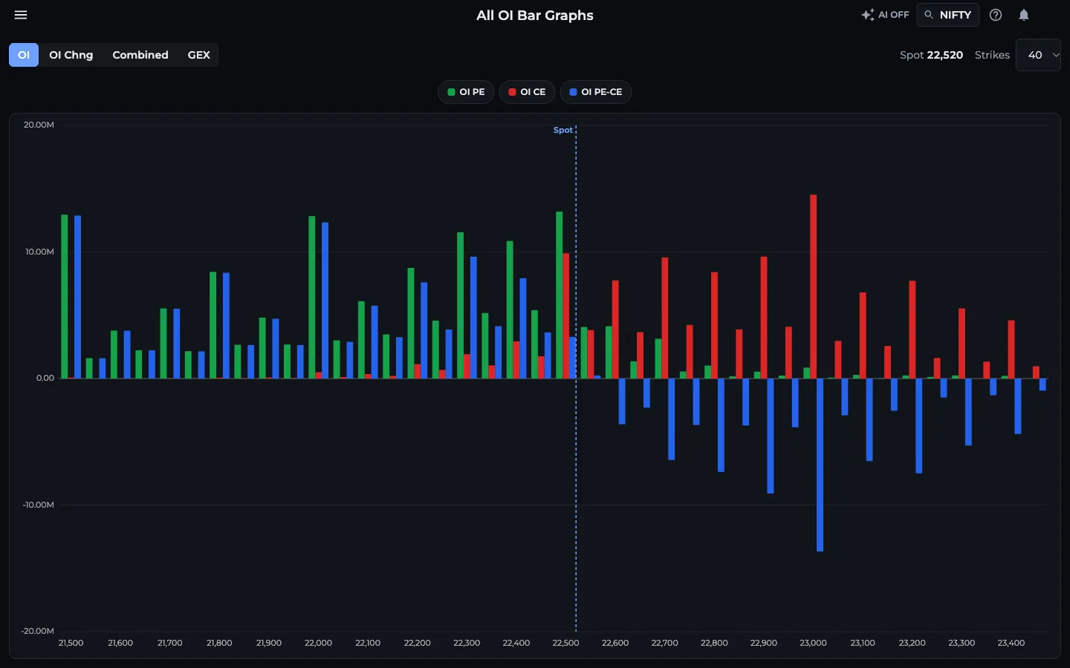The image size is (1070, 668).
Task: Click the 21,800 x-axis strike label
Action: tap(219, 643)
